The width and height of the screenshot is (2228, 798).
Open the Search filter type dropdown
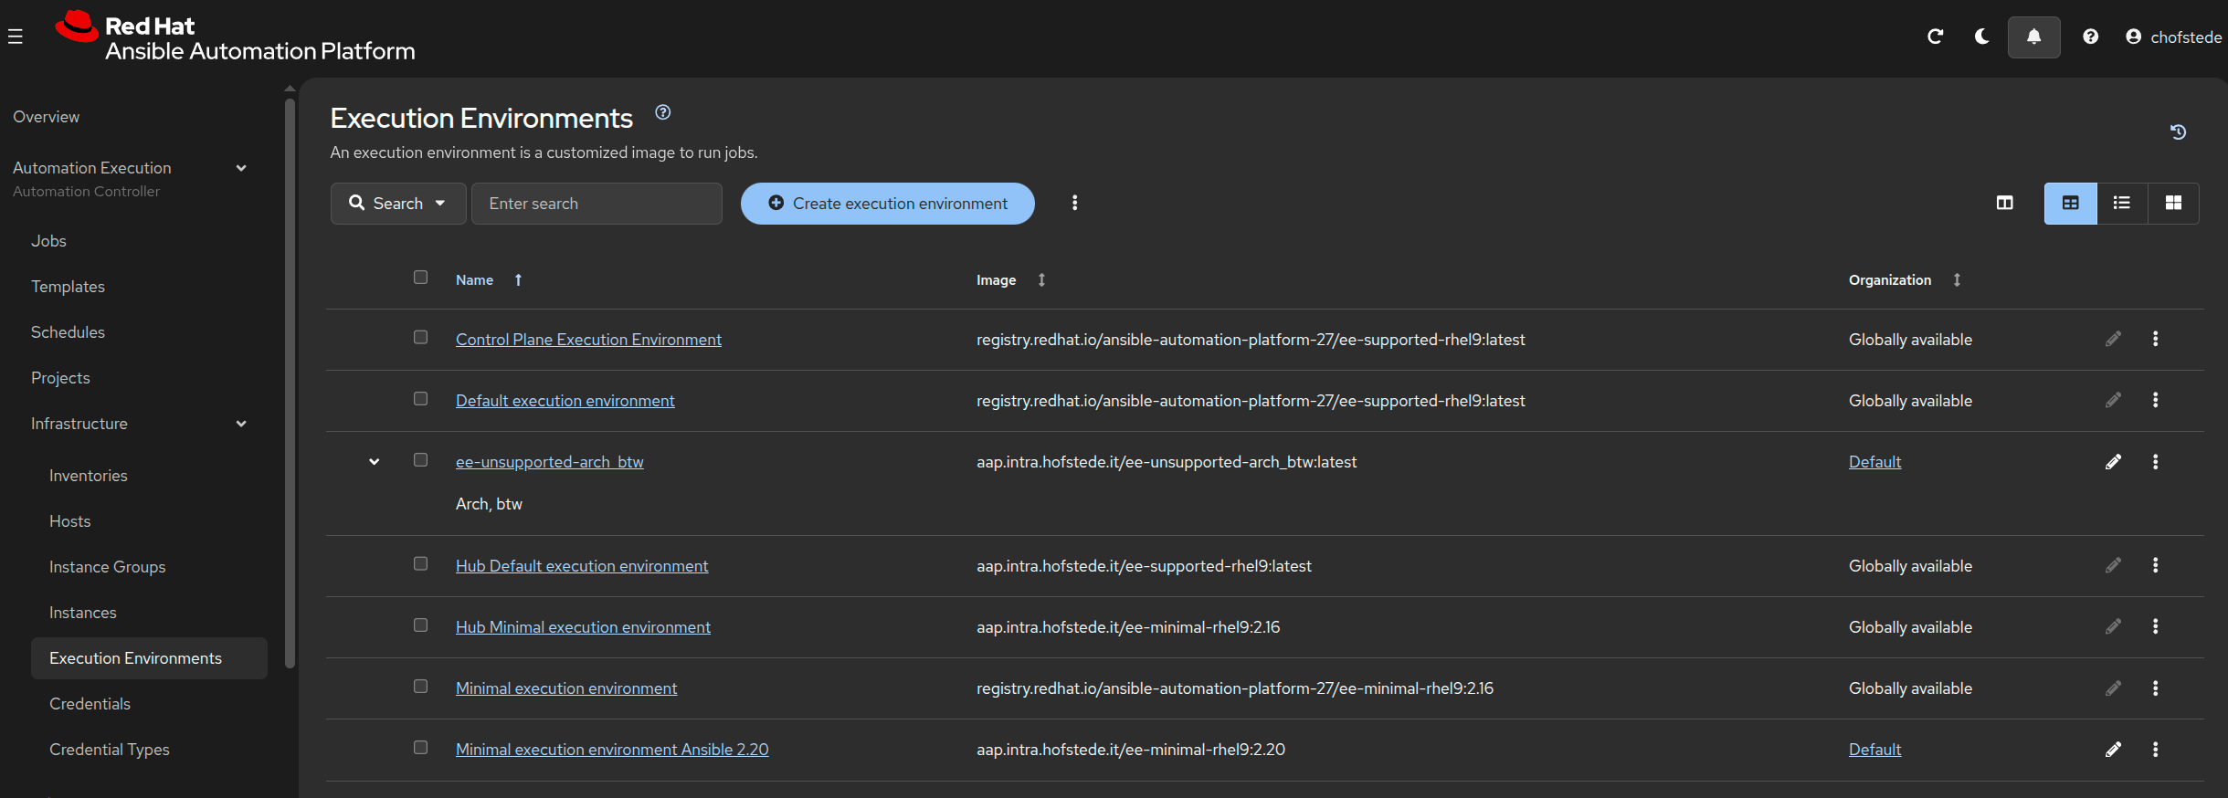398,204
